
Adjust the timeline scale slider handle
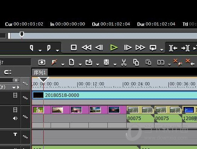click(x=16, y=80)
